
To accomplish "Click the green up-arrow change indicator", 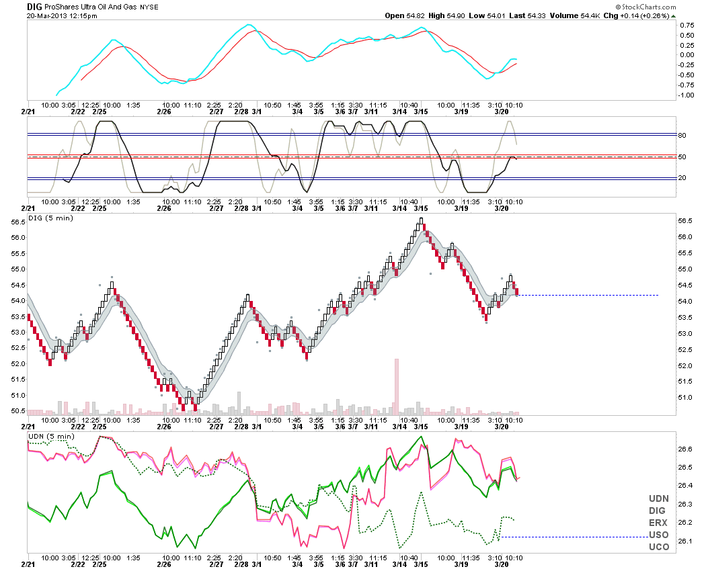I will tap(673, 15).
